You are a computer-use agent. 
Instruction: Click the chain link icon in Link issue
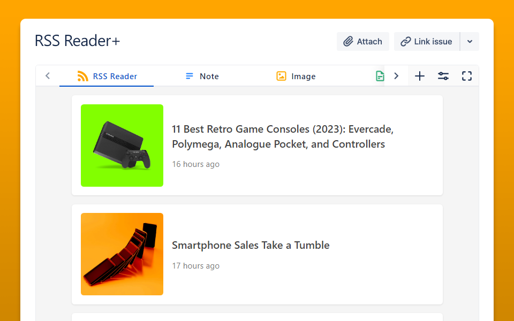(x=405, y=42)
